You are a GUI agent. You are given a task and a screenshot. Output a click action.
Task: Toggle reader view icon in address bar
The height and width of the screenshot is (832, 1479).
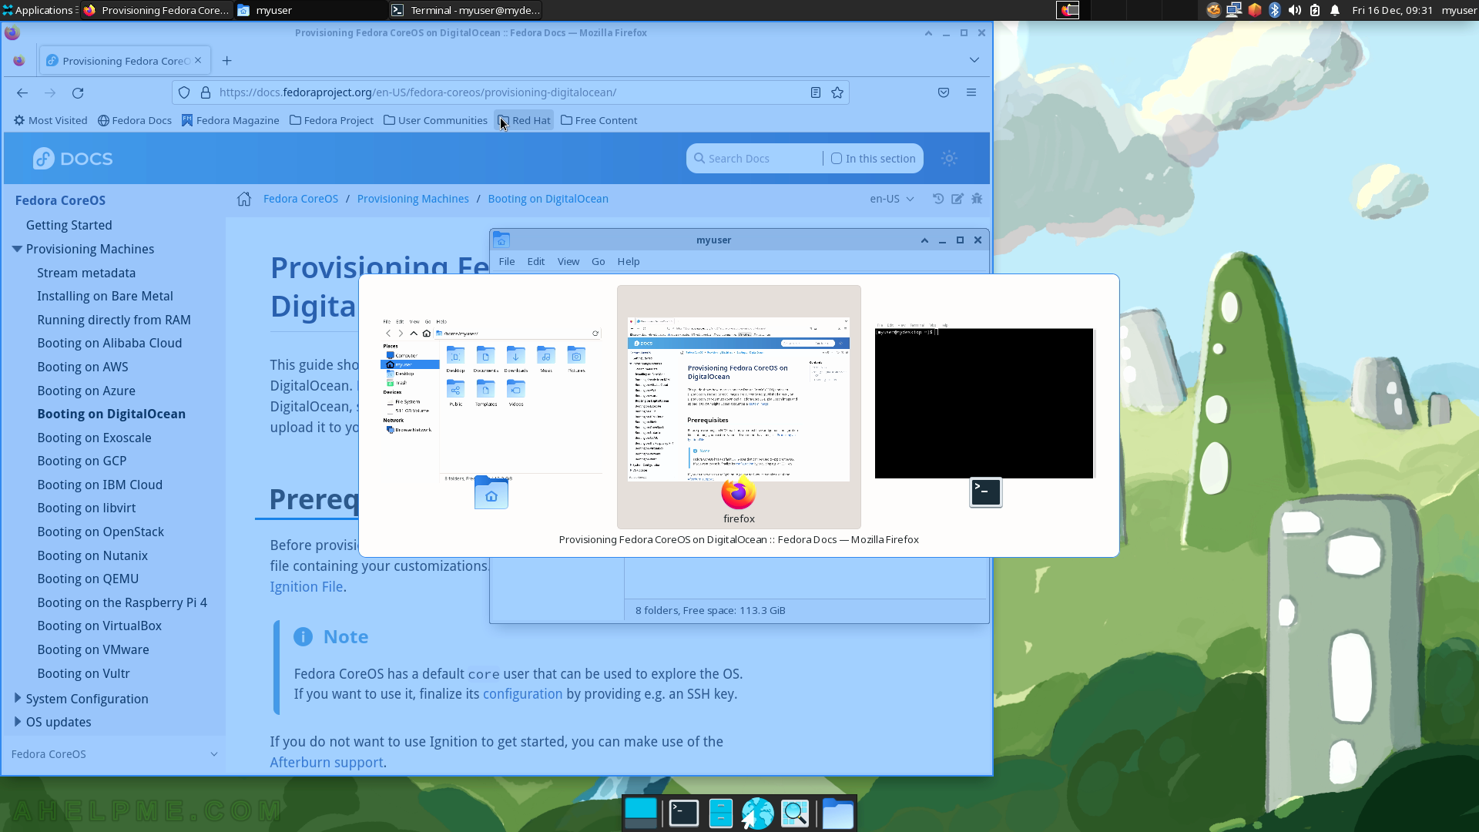coord(815,92)
